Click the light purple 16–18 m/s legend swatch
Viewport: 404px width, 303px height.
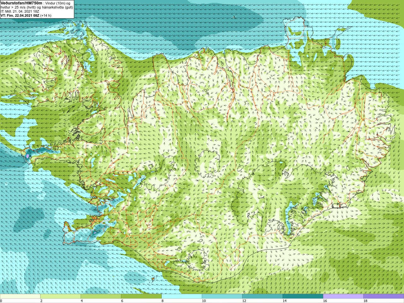tap(343, 296)
